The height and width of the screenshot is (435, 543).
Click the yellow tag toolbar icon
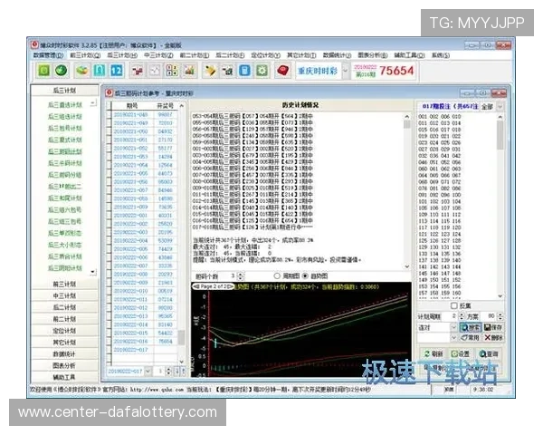(210, 71)
